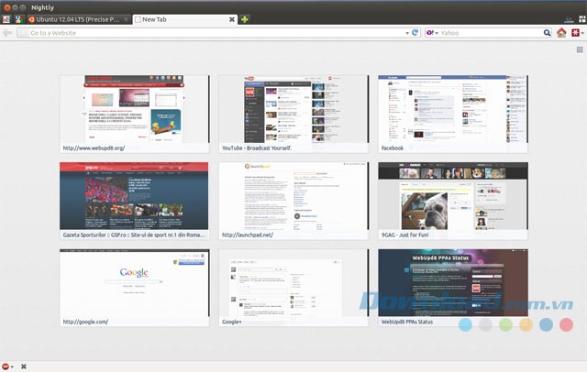Close the New Tab tab
Image resolution: width=587 pixels, height=372 pixels.
click(x=231, y=18)
